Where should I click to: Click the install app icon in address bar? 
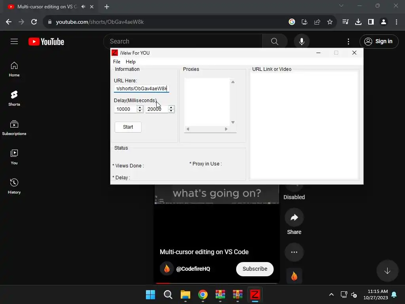pos(305,22)
